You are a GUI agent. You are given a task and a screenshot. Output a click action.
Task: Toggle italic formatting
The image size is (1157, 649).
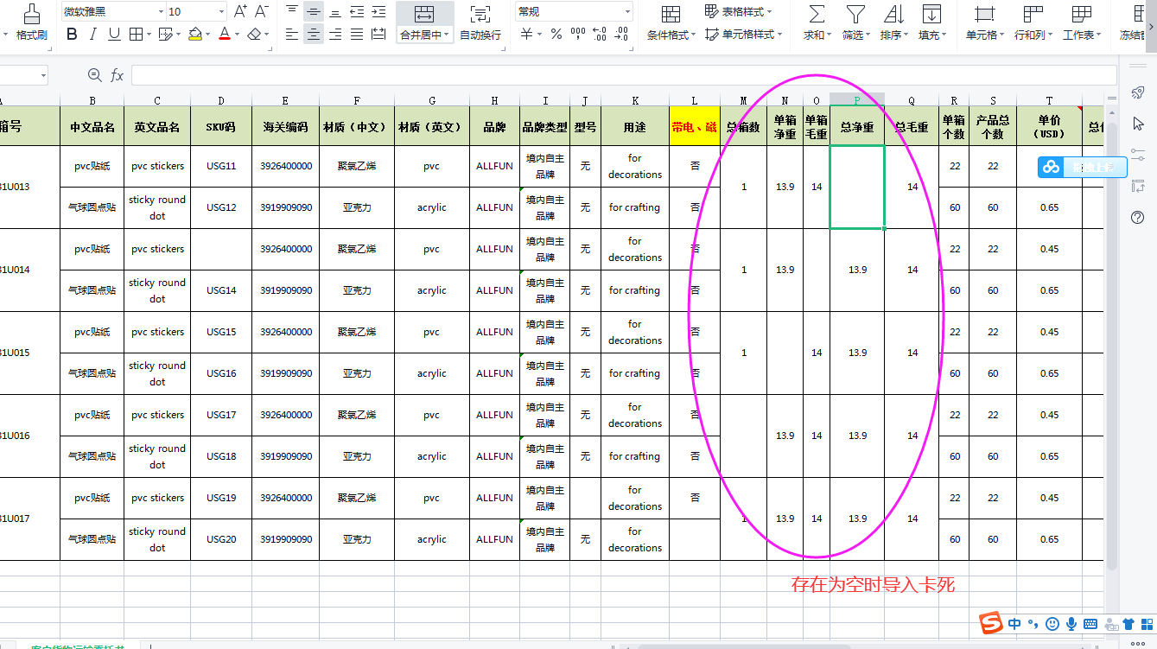pos(93,35)
